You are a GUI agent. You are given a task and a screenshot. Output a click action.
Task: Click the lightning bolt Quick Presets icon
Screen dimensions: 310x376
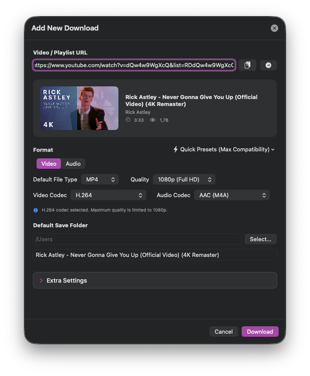point(175,149)
